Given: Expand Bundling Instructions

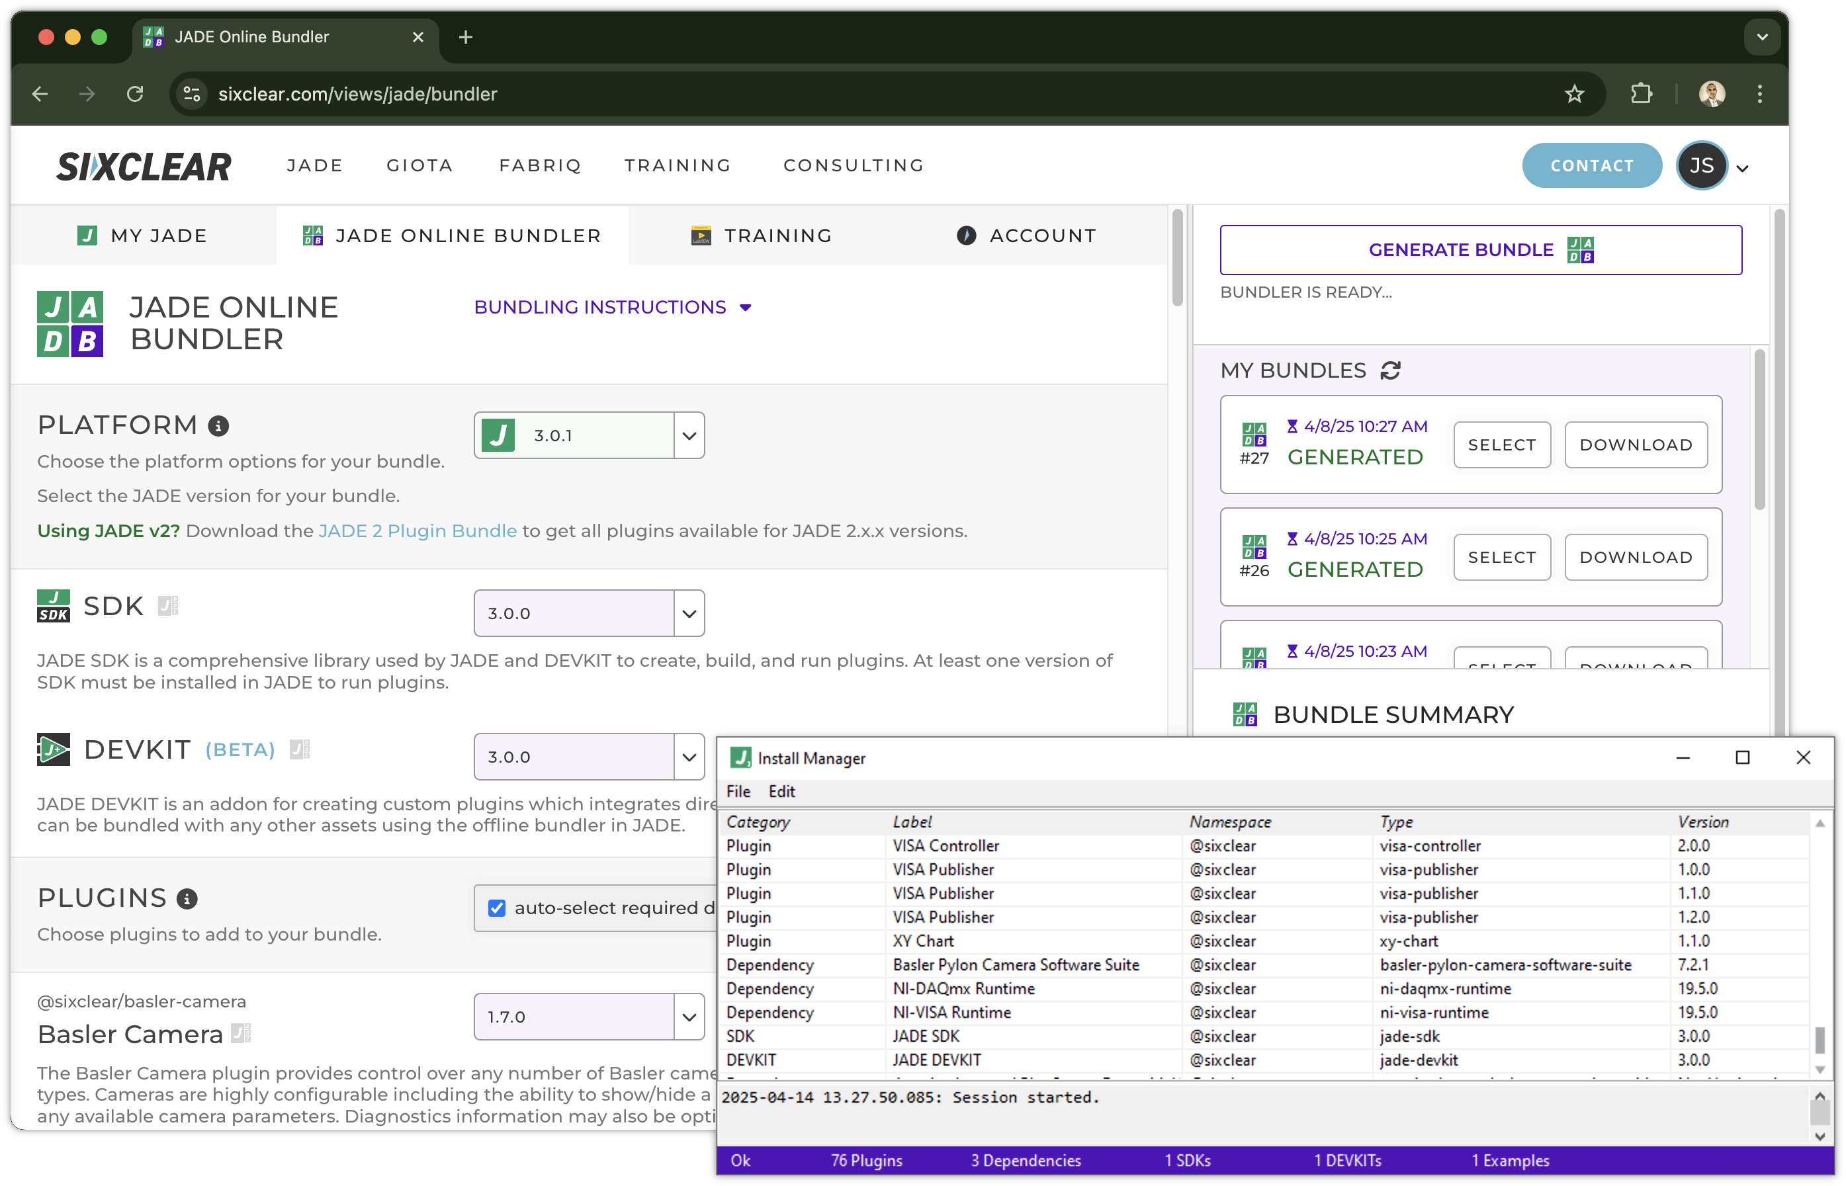Looking at the screenshot, I should [x=613, y=308].
